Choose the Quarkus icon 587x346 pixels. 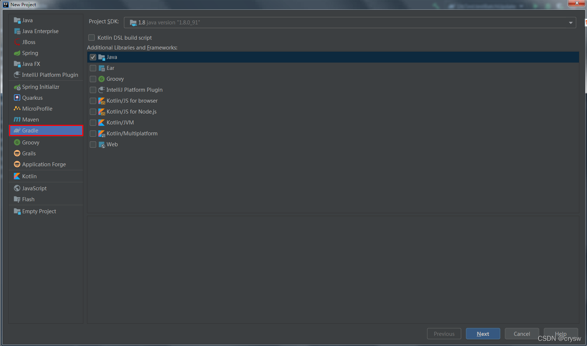(17, 98)
